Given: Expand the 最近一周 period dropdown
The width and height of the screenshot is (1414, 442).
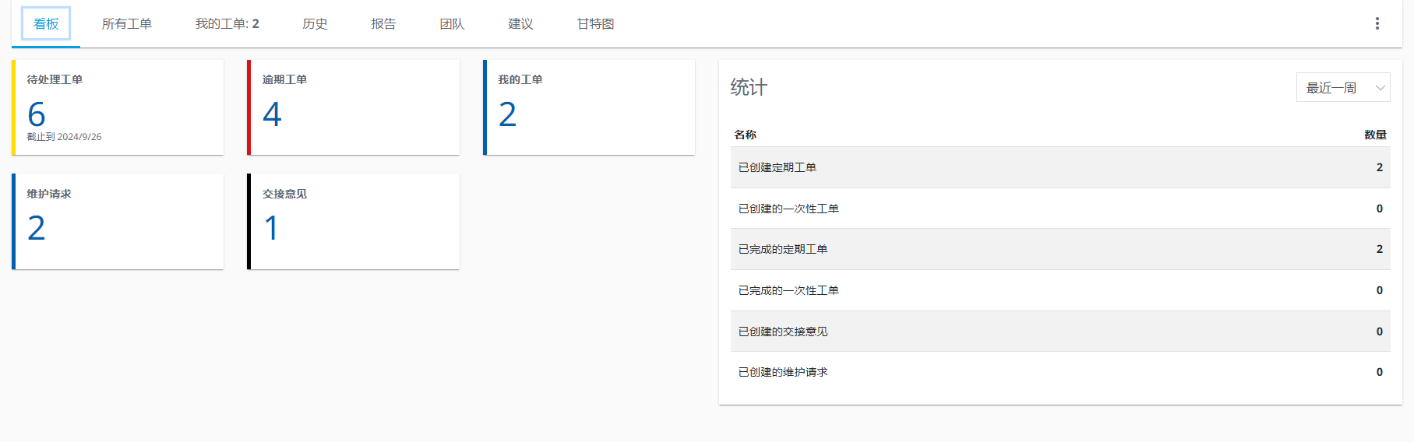Looking at the screenshot, I should 1342,88.
